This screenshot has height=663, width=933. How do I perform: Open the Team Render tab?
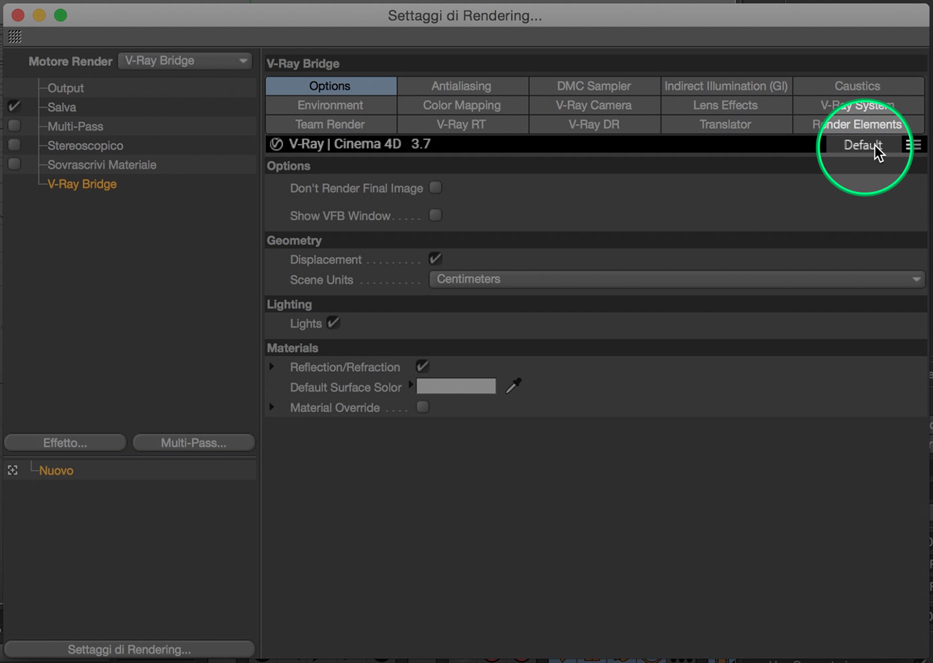click(x=331, y=125)
